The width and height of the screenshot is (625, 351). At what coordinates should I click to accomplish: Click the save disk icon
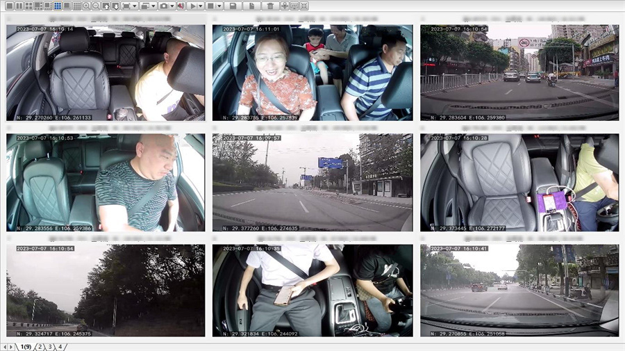click(x=233, y=6)
